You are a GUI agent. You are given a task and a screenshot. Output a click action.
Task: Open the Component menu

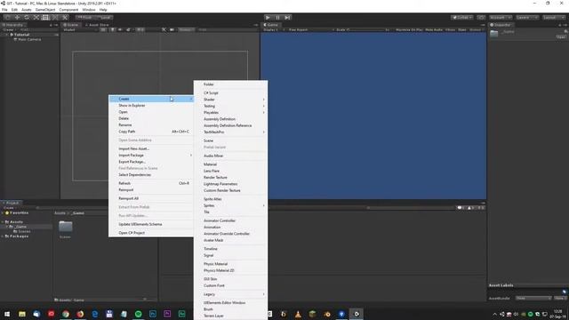click(x=68, y=10)
